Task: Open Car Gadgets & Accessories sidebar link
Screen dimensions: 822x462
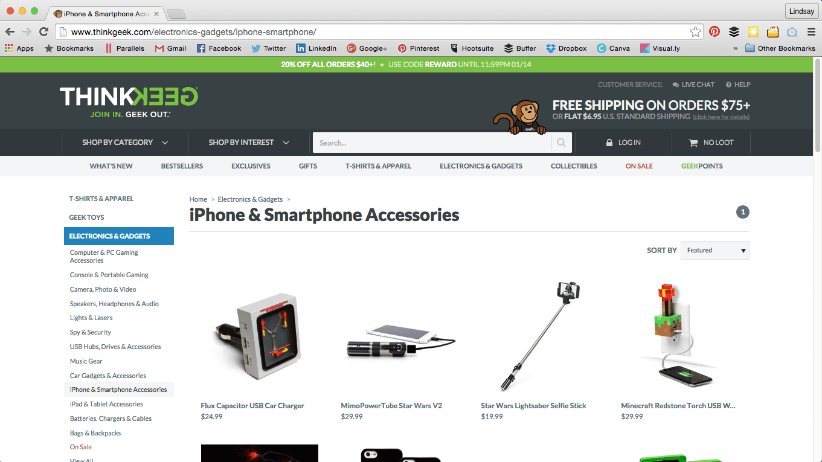Action: pos(108,376)
